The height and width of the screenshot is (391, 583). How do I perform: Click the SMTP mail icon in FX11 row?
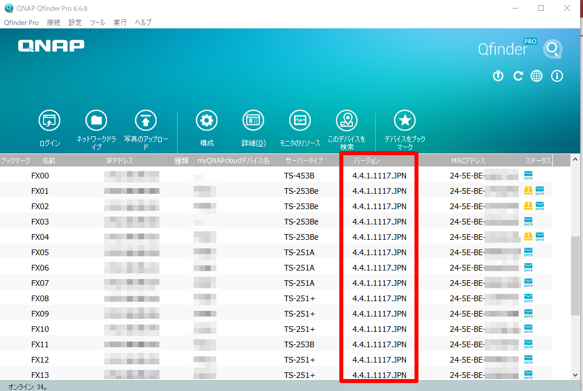(x=528, y=344)
